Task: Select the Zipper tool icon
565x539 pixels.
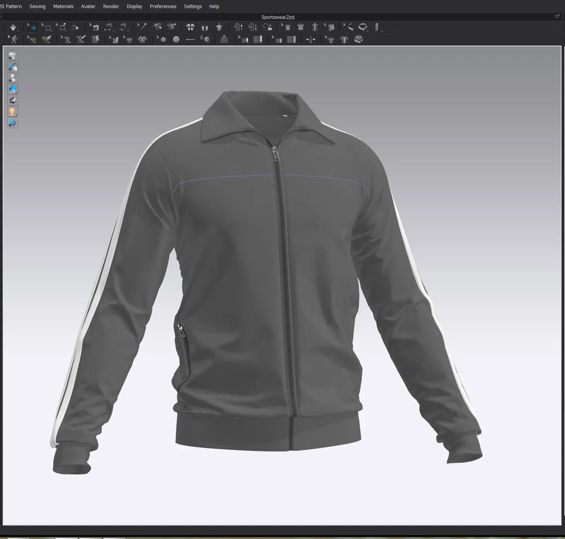Action: tap(224, 39)
